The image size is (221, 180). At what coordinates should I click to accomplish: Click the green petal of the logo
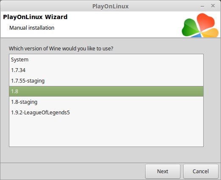point(190,28)
